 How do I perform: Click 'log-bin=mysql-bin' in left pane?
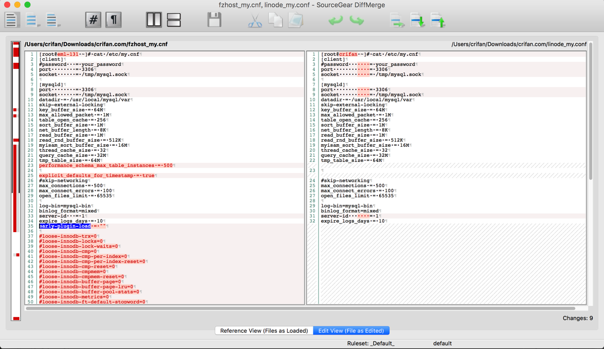65,206
